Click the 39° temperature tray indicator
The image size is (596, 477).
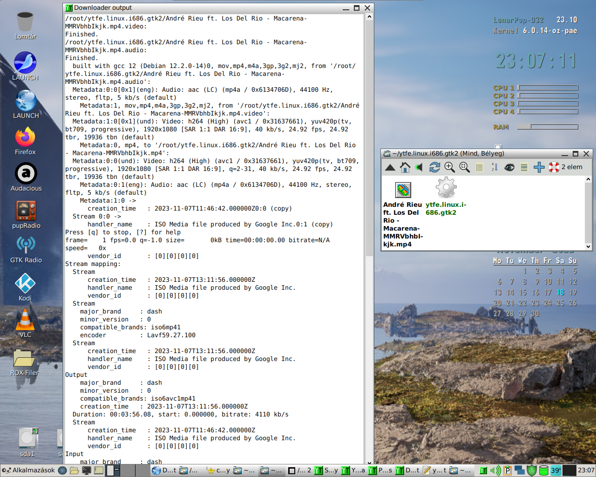coord(556,470)
